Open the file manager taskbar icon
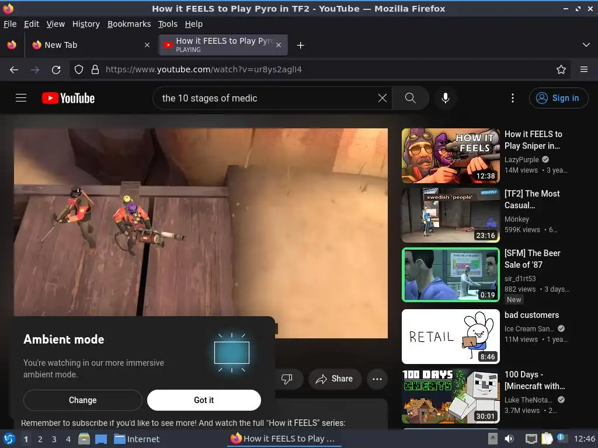The height and width of the screenshot is (448, 598). 84,439
